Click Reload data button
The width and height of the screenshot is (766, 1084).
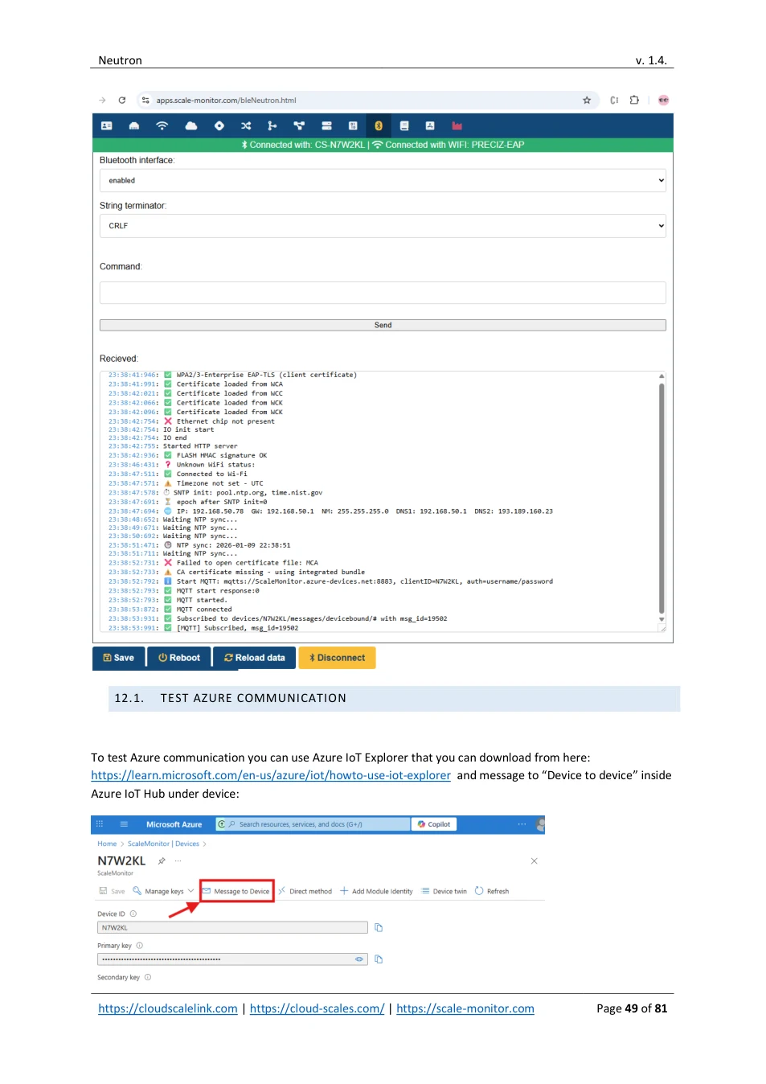pyautogui.click(x=255, y=658)
